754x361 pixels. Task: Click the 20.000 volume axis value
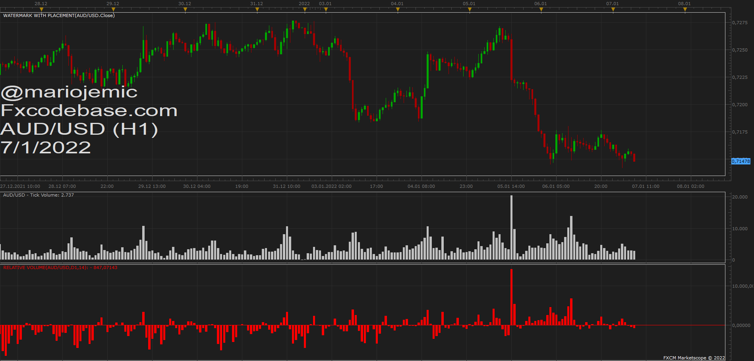click(x=740, y=197)
